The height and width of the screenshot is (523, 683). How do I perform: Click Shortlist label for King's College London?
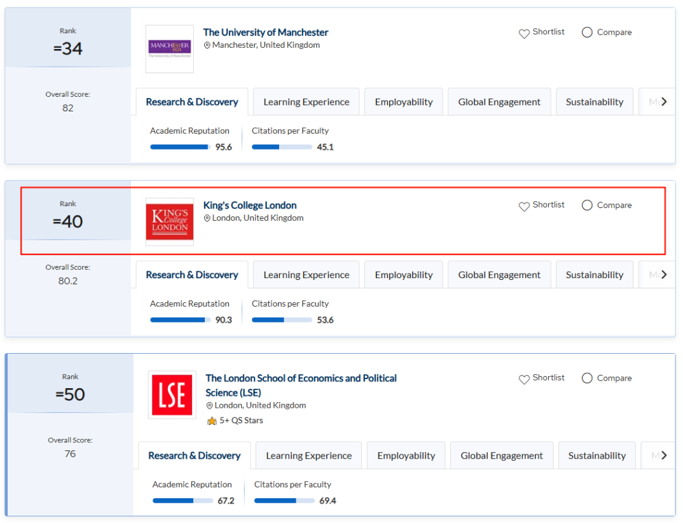pos(548,205)
